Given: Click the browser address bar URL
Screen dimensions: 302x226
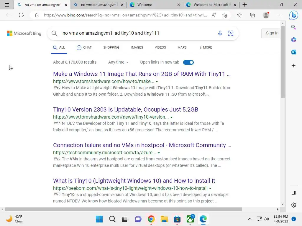Looking at the screenshot, I should (x=125, y=15).
